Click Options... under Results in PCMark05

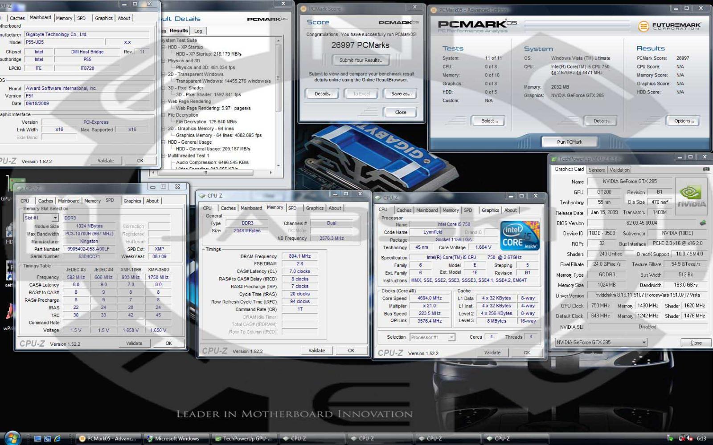click(x=684, y=121)
